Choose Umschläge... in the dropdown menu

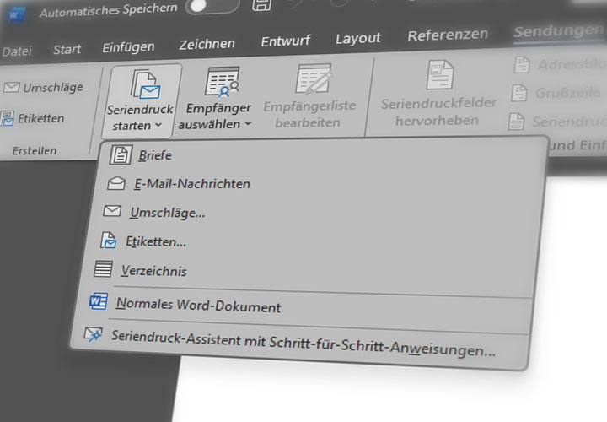click(168, 213)
